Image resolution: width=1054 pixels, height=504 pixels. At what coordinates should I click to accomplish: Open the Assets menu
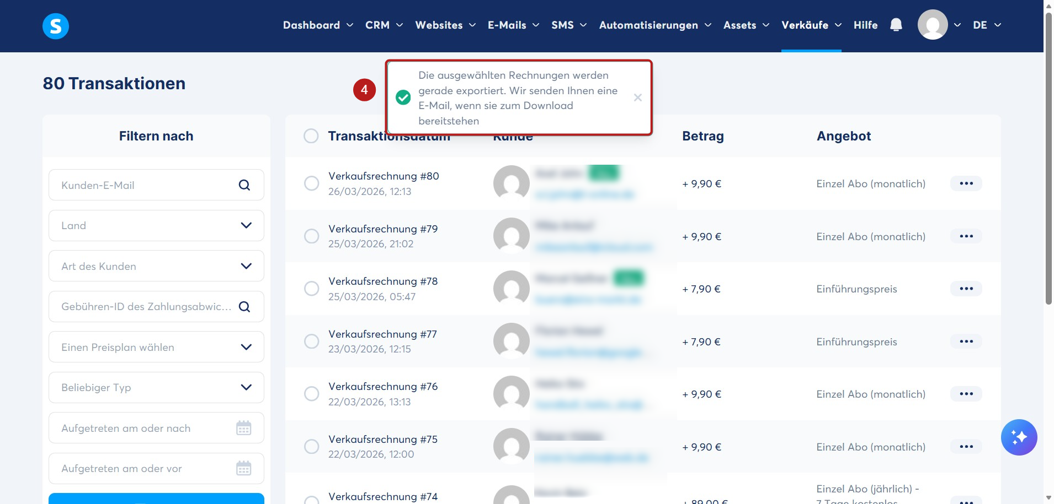[746, 25]
